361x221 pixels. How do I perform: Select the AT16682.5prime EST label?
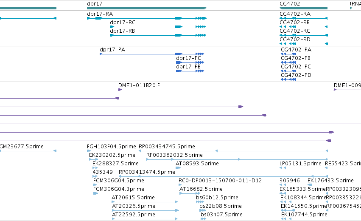201,190
